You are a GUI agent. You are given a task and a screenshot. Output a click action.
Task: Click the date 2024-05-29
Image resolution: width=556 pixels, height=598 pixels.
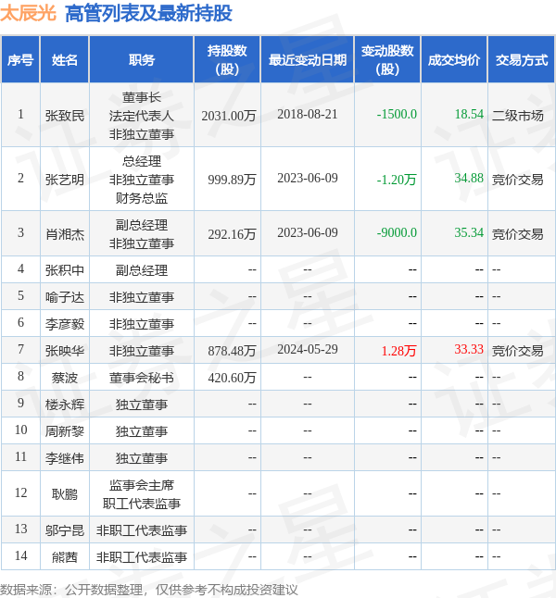tap(308, 349)
